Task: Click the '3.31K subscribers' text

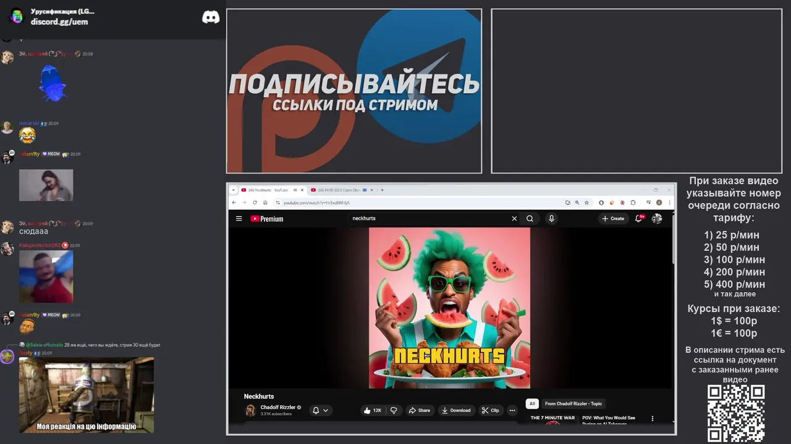Action: 276,414
